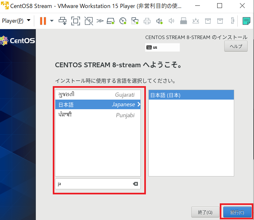Select 日本語 (日本) locale
This screenshot has height=220, width=254.
click(x=191, y=95)
